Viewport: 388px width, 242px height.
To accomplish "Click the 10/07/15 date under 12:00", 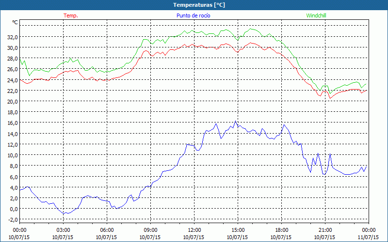I will 194,237.
